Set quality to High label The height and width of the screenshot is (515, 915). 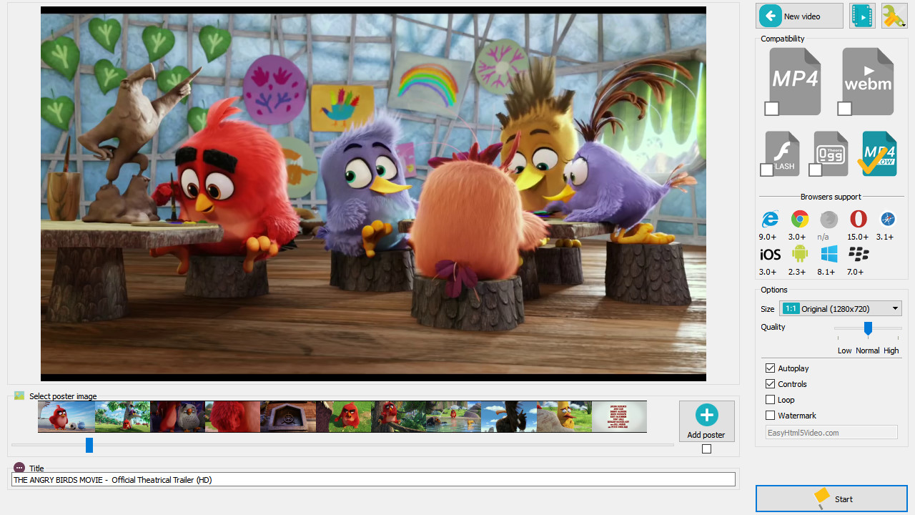coord(891,350)
